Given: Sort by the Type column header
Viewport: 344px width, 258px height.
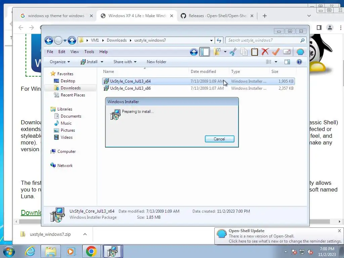Looking at the screenshot, I should tap(249, 72).
